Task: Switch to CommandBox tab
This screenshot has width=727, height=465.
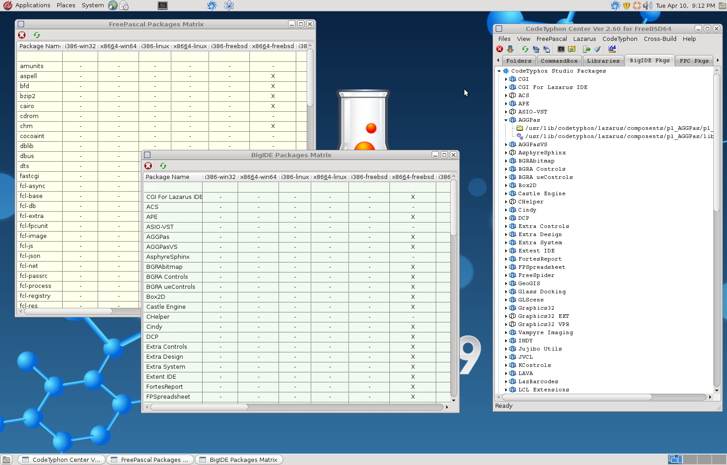Action: [x=559, y=61]
